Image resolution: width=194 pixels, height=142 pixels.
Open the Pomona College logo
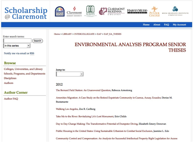[60, 11]
